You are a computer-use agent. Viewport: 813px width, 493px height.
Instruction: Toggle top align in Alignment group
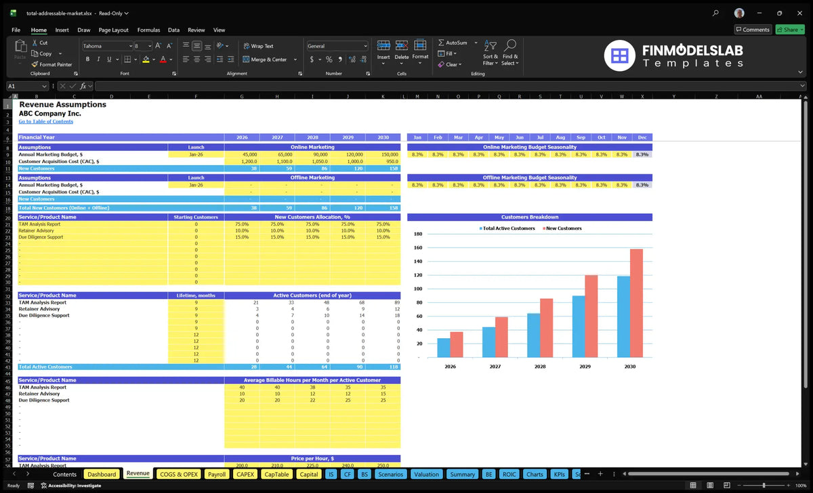[186, 46]
